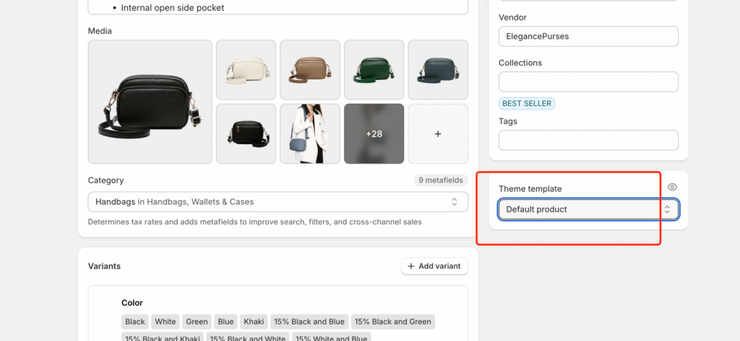
Task: Click the BEST SELLER collection tag
Action: coord(527,104)
